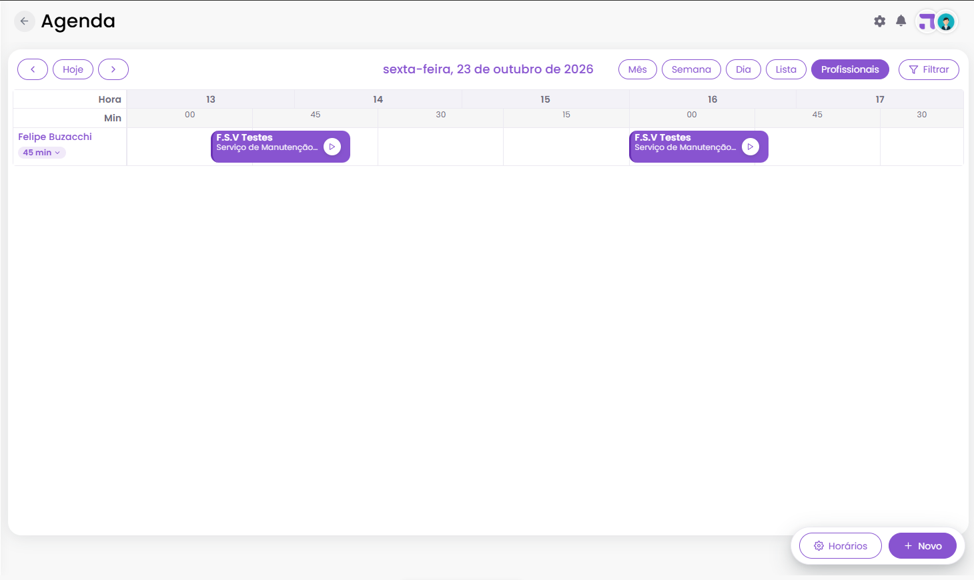The width and height of the screenshot is (974, 580).
Task: Switch to Dia view
Action: [x=743, y=69]
